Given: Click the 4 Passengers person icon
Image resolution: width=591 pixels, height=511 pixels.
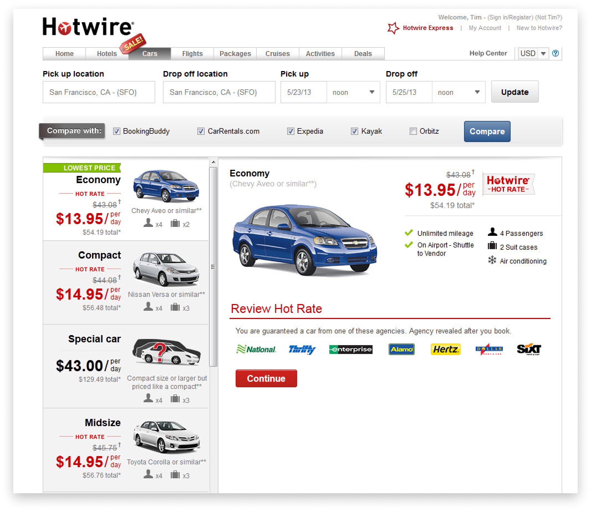Looking at the screenshot, I should [492, 232].
